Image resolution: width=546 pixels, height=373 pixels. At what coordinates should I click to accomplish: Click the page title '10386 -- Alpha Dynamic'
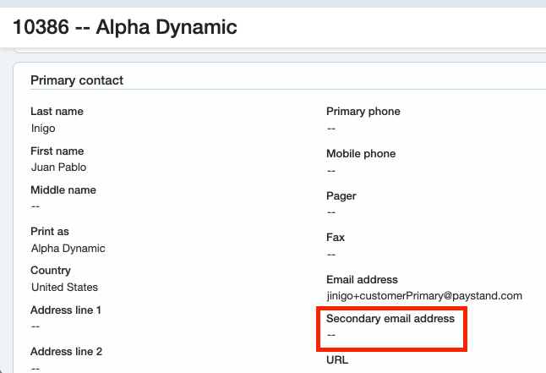point(124,27)
